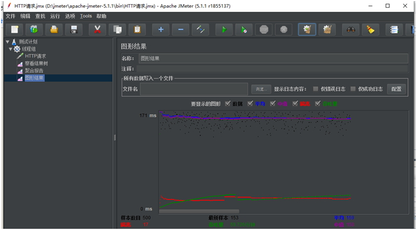Open the 帮助 menu

pos(102,16)
